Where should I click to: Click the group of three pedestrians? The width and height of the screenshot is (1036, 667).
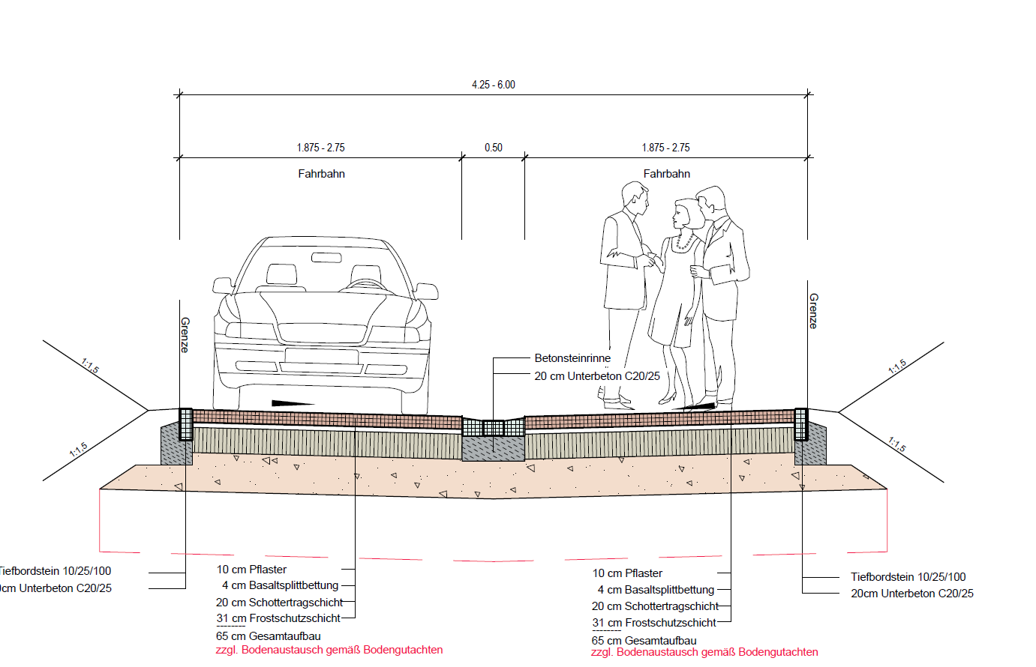[675, 296]
